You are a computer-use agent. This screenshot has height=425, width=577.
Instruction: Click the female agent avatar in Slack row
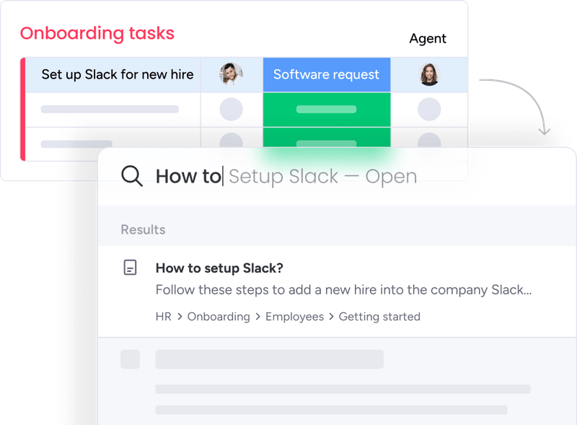point(429,74)
